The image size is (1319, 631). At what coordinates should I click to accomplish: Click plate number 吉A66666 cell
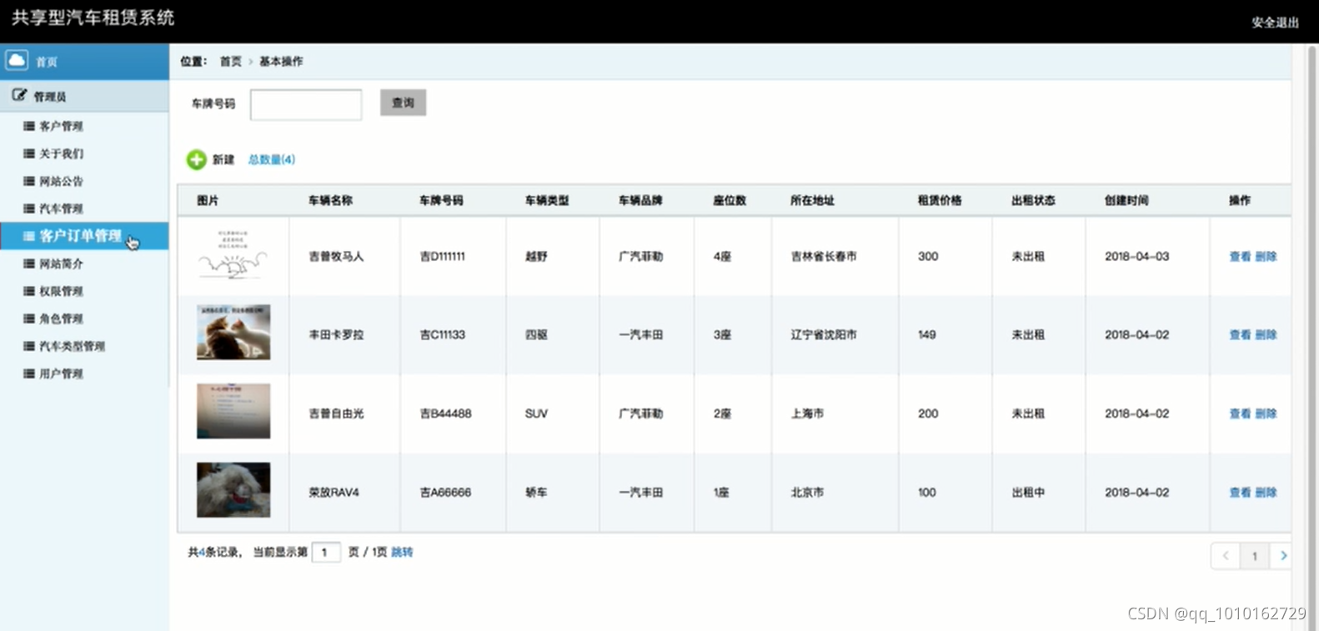point(445,493)
